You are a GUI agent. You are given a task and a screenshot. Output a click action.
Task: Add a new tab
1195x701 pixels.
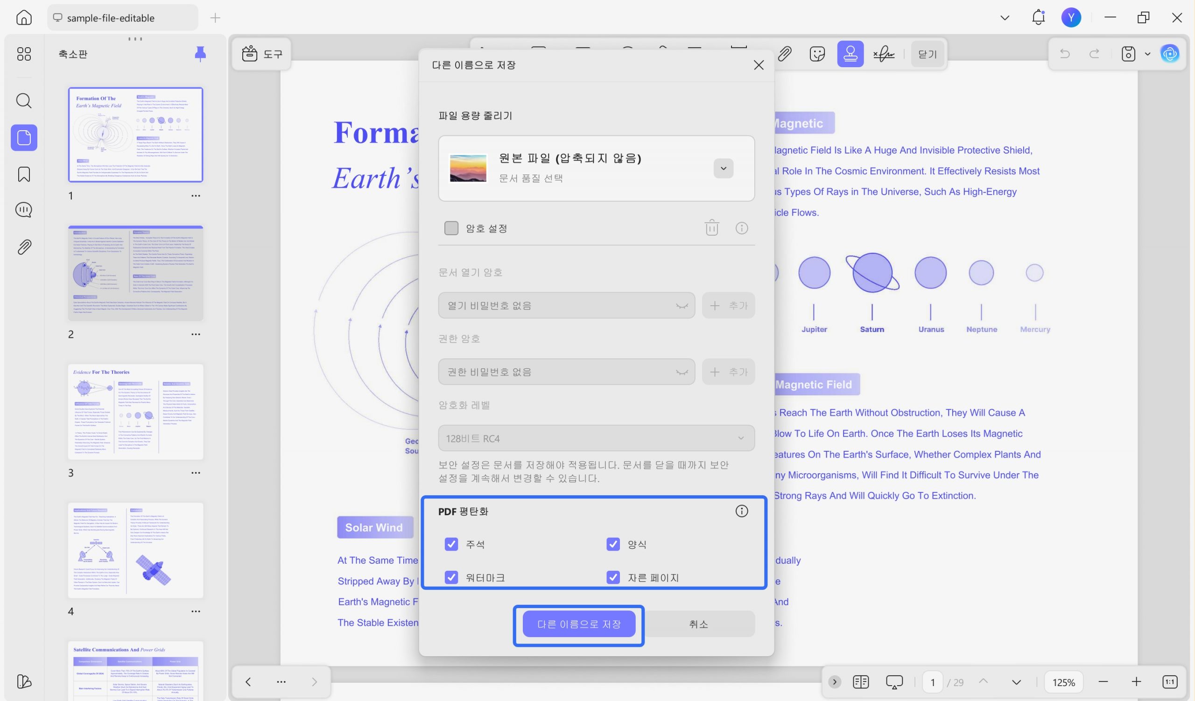click(x=215, y=18)
